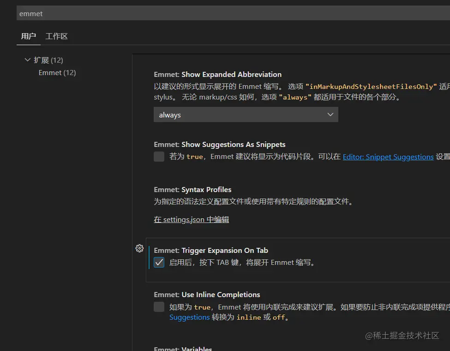Click 在 settings.json 中编辑 link

click(192, 220)
